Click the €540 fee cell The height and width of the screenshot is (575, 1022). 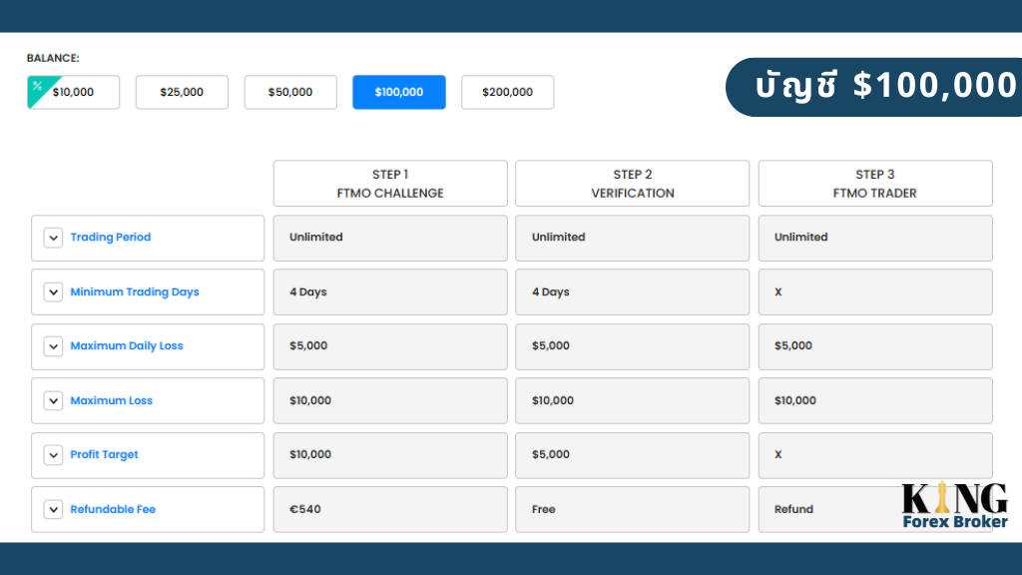click(x=390, y=509)
